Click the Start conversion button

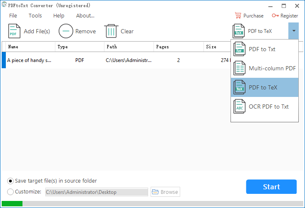point(271,187)
